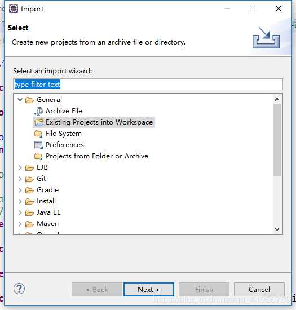The width and height of the screenshot is (296, 310).
Task: Click the General folder icon
Action: tap(29, 100)
